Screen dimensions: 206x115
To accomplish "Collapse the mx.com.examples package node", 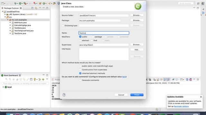I will [x=8, y=20].
